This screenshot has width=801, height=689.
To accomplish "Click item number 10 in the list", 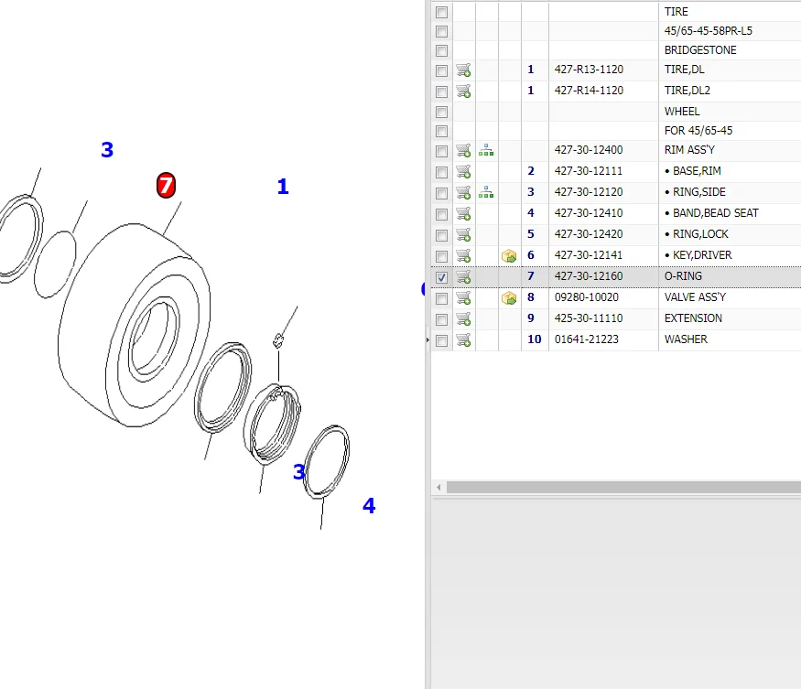I will [535, 339].
